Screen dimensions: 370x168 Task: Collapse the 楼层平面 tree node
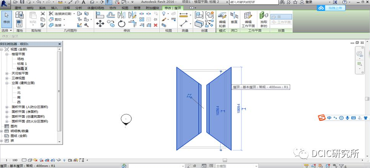coord(7,54)
